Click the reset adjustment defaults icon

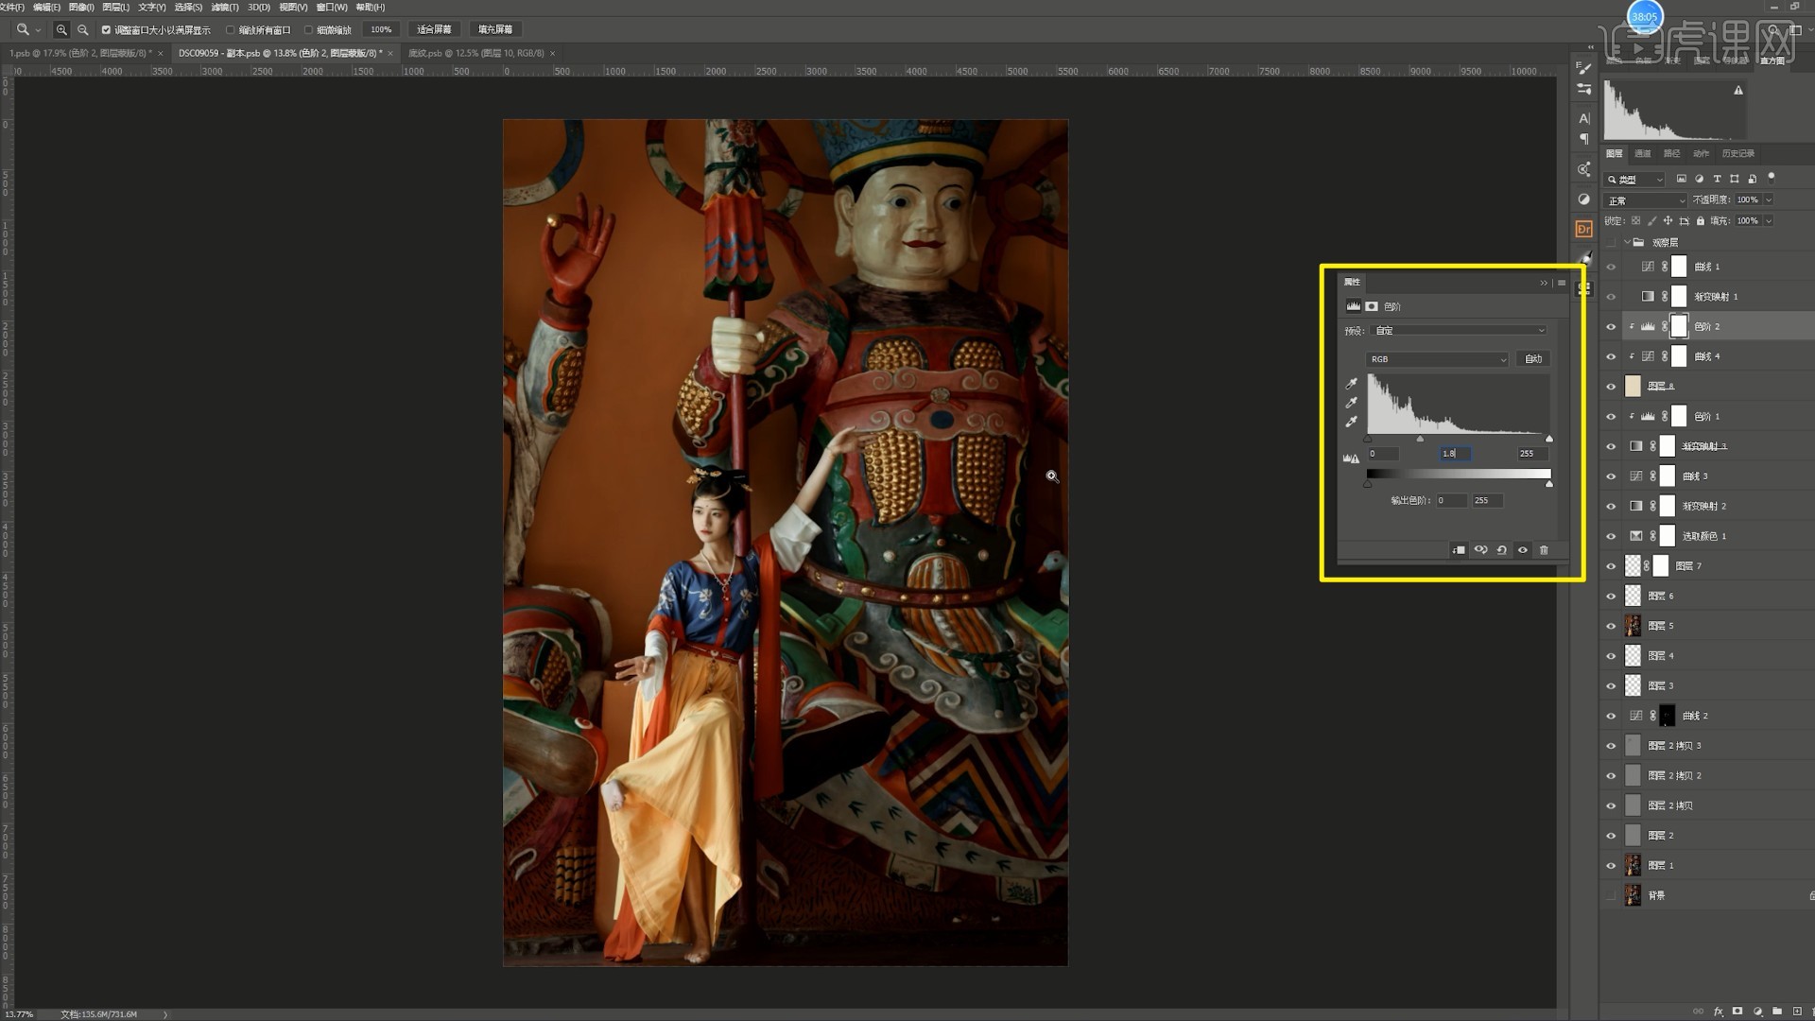[x=1501, y=550]
